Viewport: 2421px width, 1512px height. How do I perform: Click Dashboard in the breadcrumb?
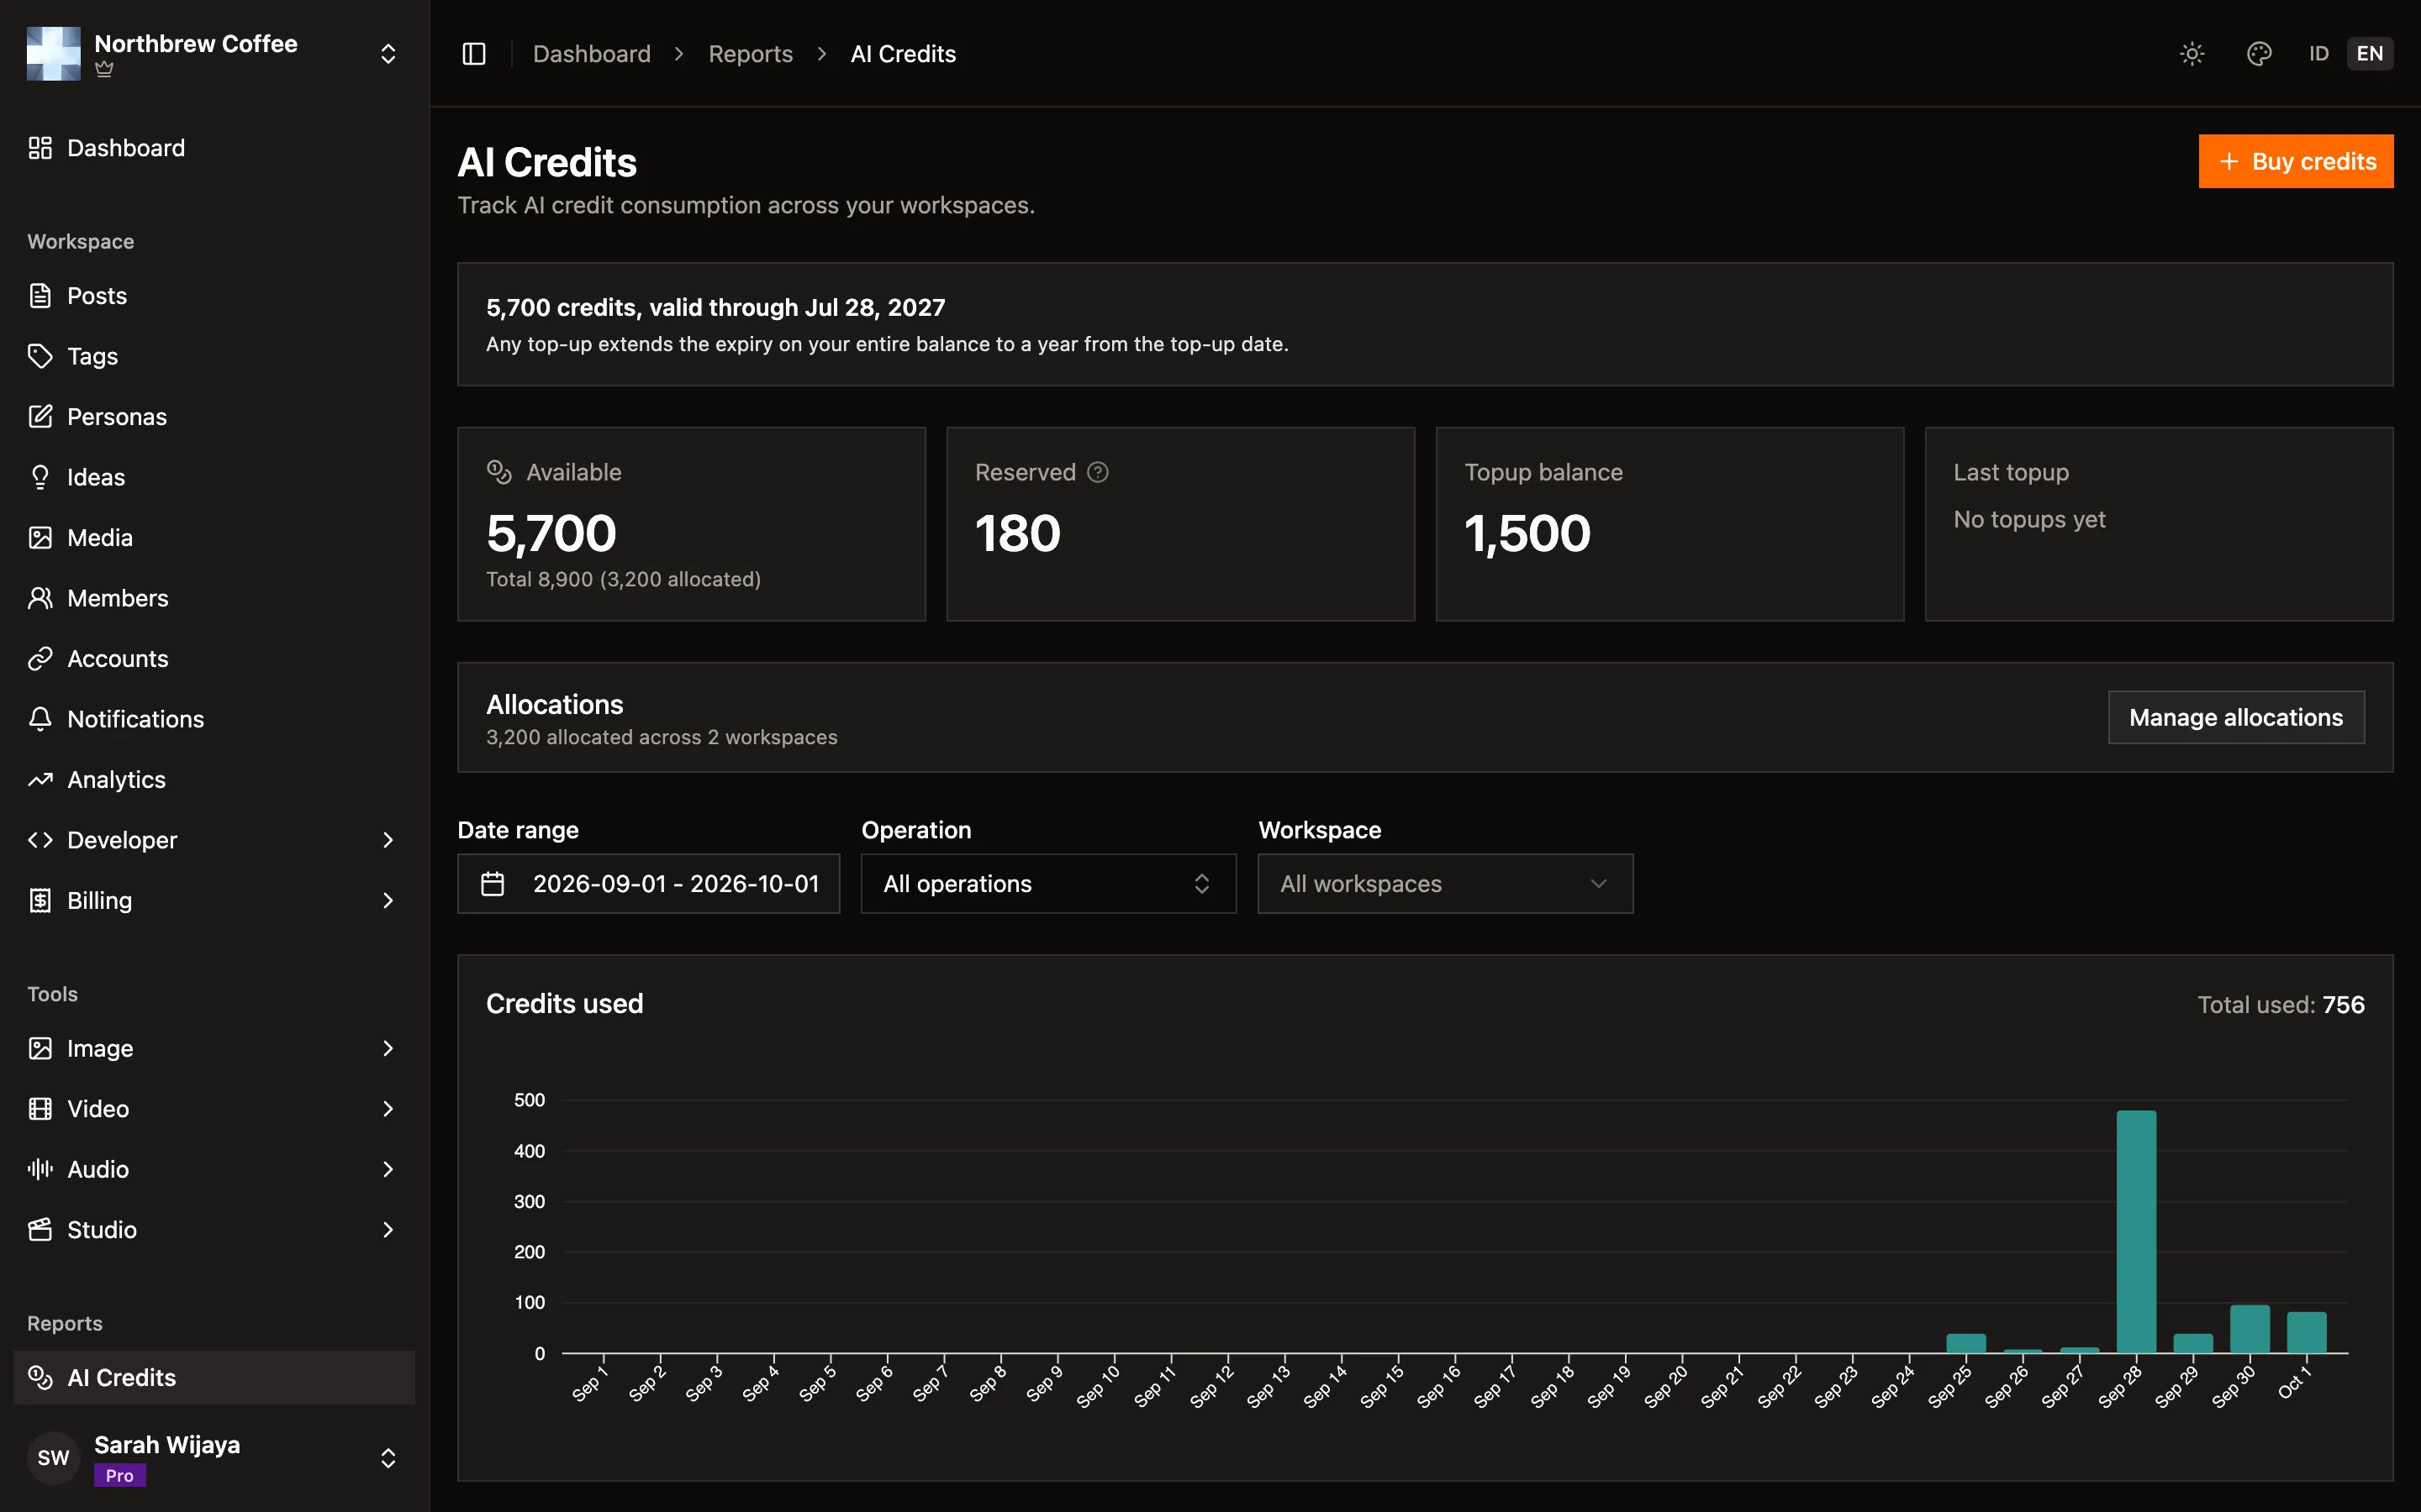(591, 54)
